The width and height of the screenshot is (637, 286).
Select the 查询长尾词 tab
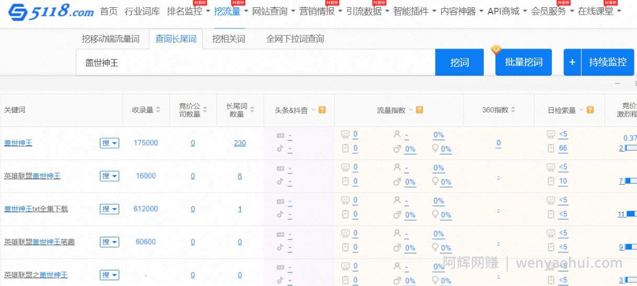pos(176,39)
